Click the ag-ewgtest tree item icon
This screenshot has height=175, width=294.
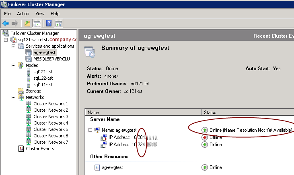click(29, 52)
